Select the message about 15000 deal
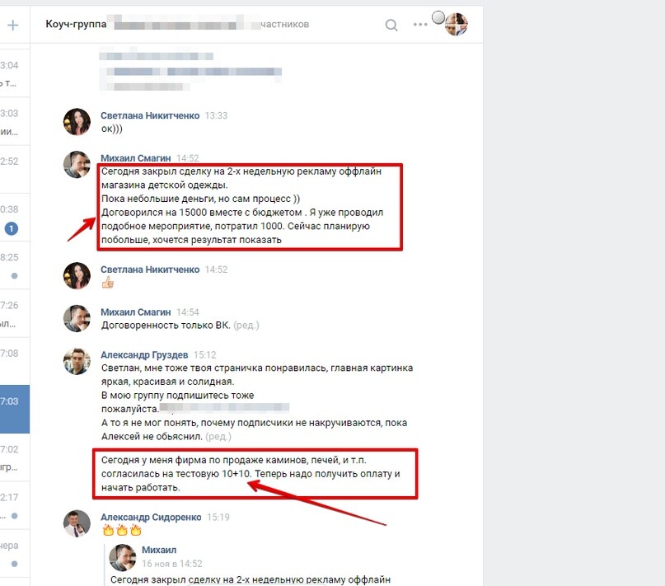 [250, 206]
